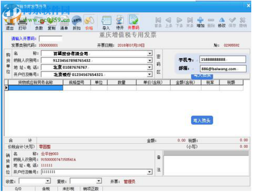This screenshot has height=192, width=253.
Task: Click the 未抄税 status bar entry
Action: point(68,189)
